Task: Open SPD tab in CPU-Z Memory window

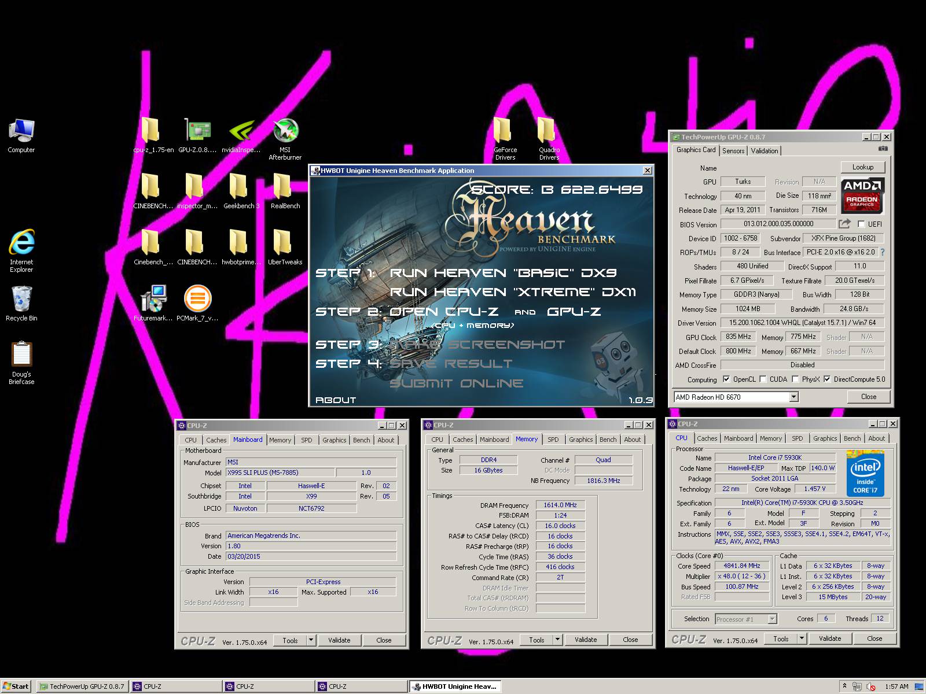Action: pos(553,440)
